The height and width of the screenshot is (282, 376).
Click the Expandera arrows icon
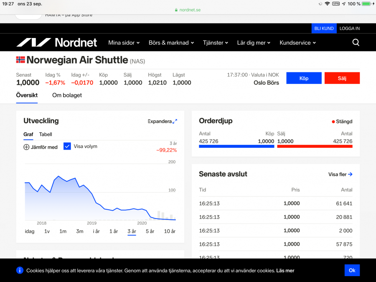pyautogui.click(x=175, y=122)
